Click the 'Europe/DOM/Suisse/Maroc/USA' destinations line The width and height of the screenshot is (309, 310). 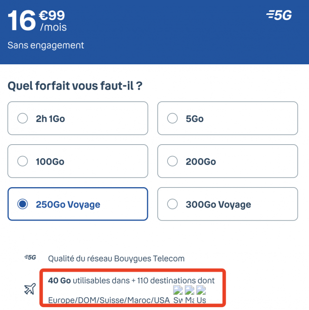point(109,300)
